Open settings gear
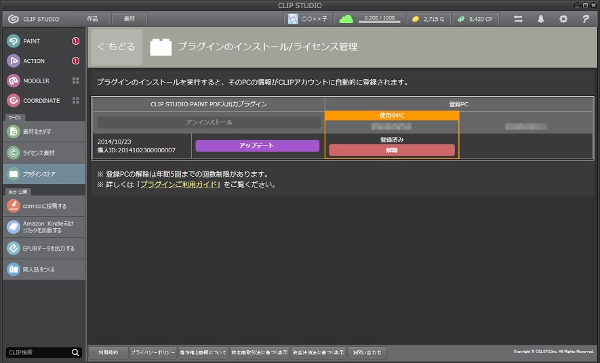 point(563,19)
